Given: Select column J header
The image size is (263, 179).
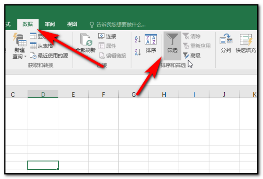Looking at the screenshot, I should 224,95.
